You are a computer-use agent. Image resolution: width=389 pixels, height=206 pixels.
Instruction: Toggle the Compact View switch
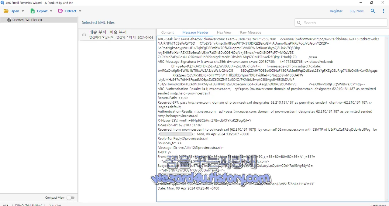71,197
